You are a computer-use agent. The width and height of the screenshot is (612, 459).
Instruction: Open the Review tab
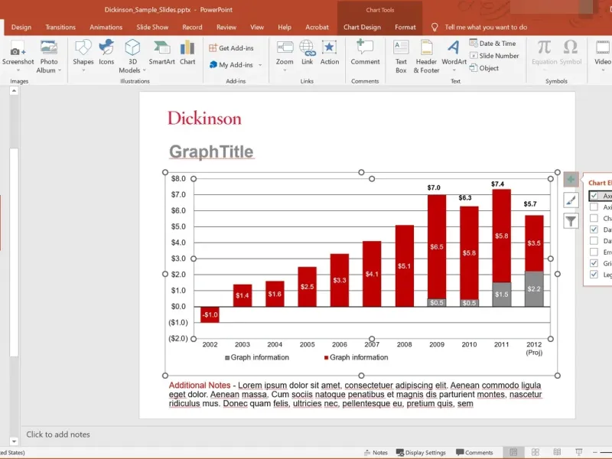[x=226, y=28]
